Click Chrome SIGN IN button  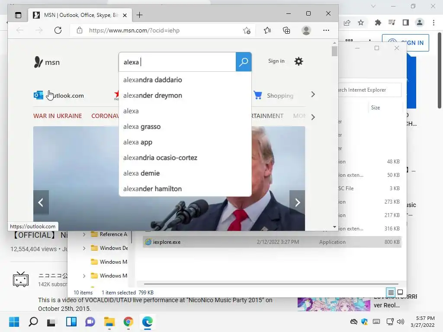[x=405, y=43]
